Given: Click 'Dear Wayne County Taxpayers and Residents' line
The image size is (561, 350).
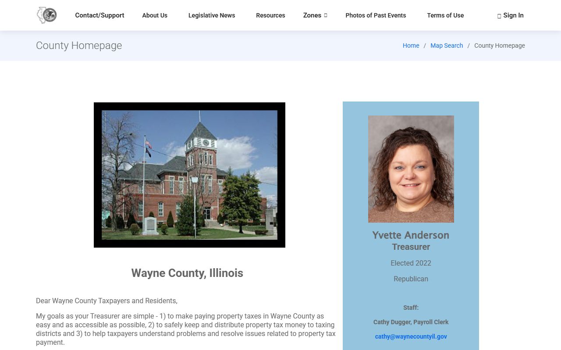Looking at the screenshot, I should 107,301.
